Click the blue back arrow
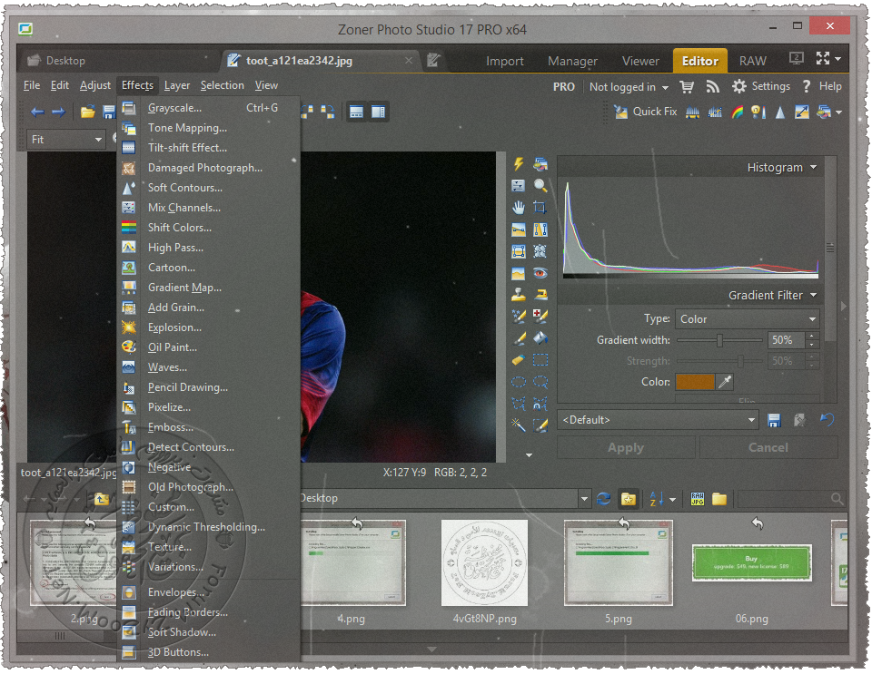 tap(37, 112)
